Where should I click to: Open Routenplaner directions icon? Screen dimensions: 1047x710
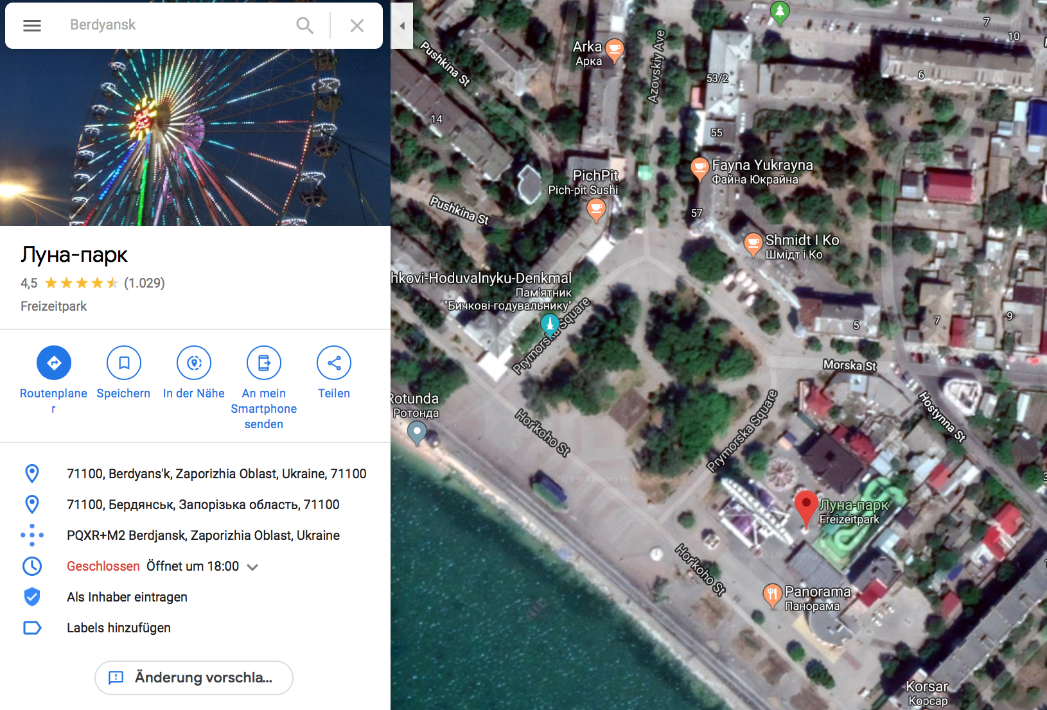pos(54,363)
